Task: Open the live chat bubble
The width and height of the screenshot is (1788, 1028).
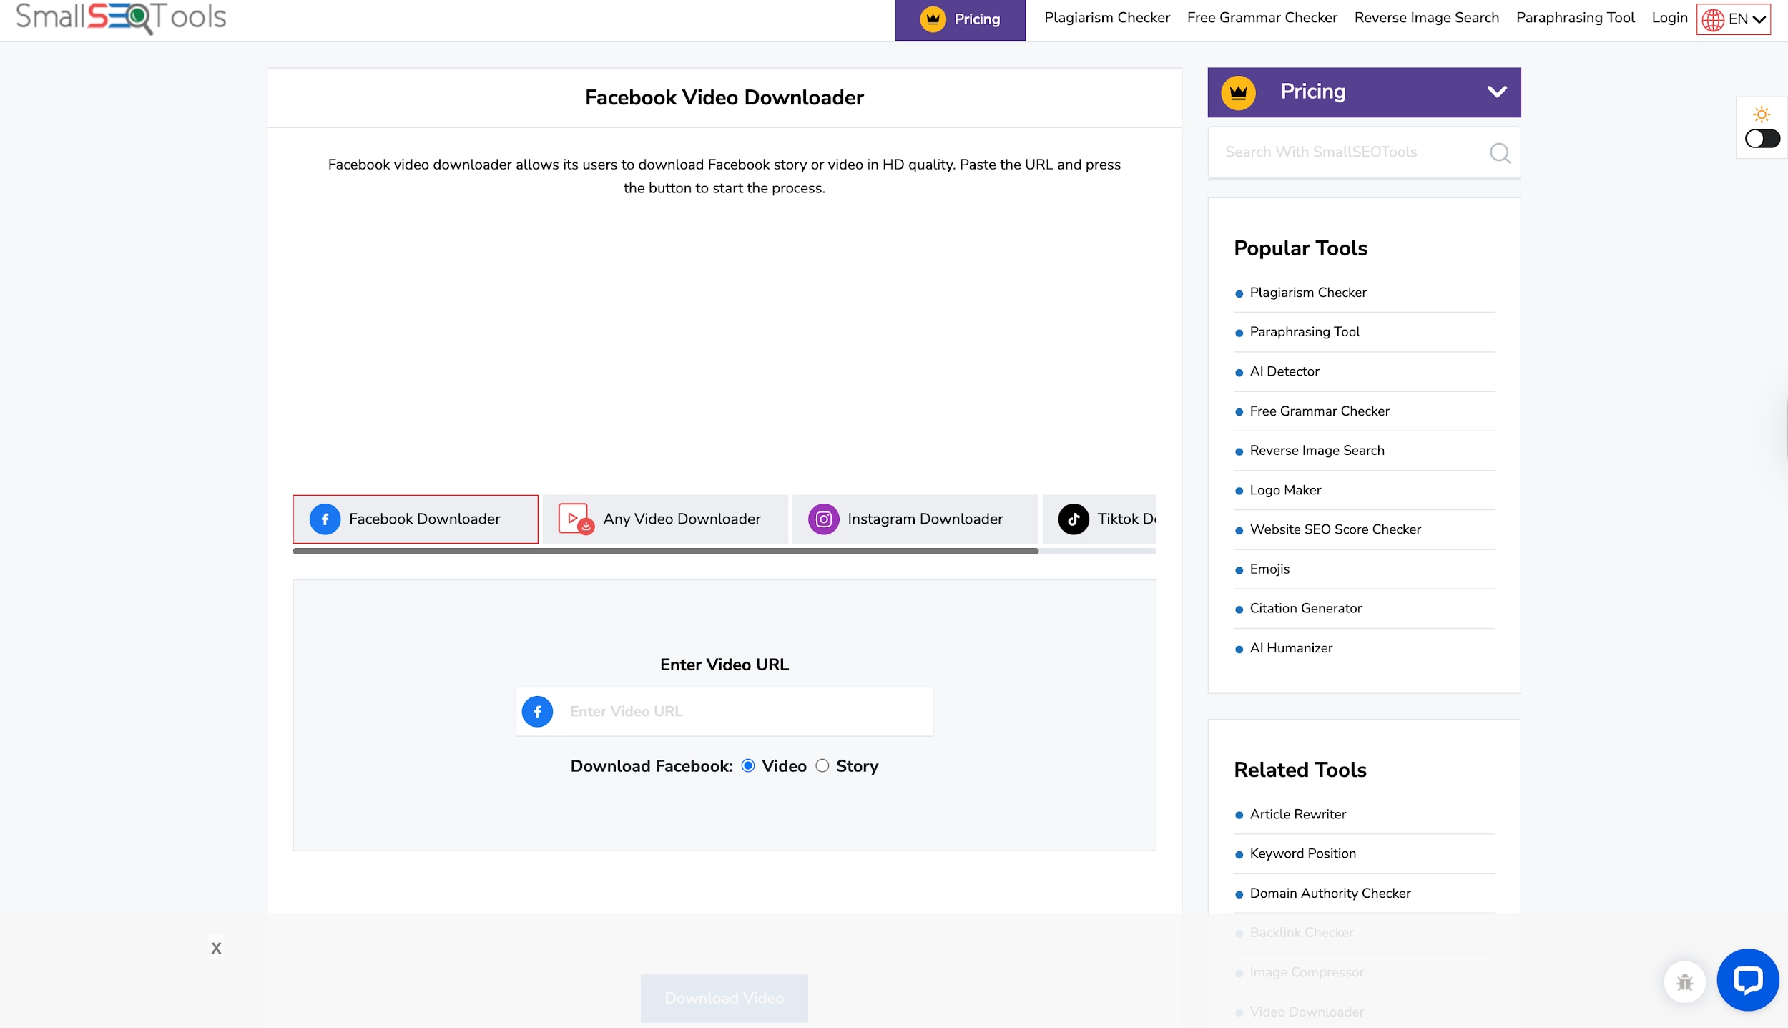Action: 1747,979
